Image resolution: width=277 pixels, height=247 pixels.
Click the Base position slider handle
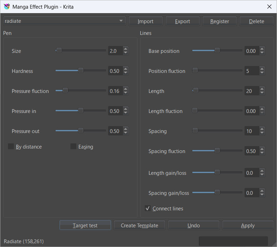pyautogui.click(x=217, y=50)
